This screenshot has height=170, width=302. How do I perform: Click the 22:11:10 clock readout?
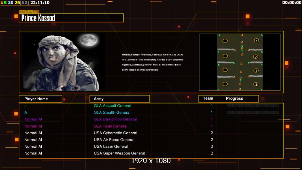(40, 3)
